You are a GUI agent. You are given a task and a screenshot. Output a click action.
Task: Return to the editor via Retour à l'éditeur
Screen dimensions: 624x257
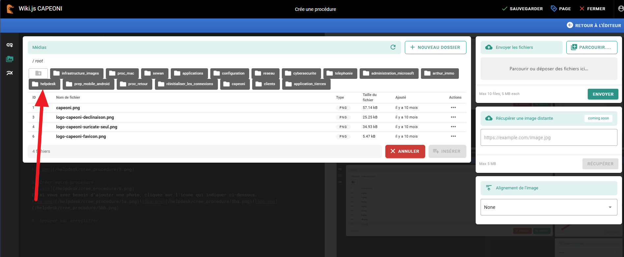click(594, 25)
